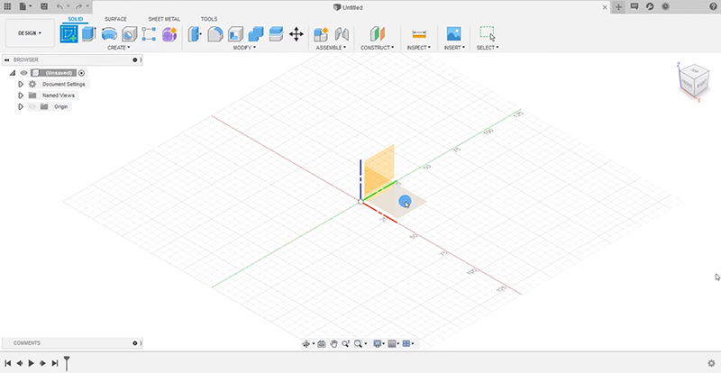Toggle visibility of the Origin folder
Screen dimensions: 721x373
32,106
